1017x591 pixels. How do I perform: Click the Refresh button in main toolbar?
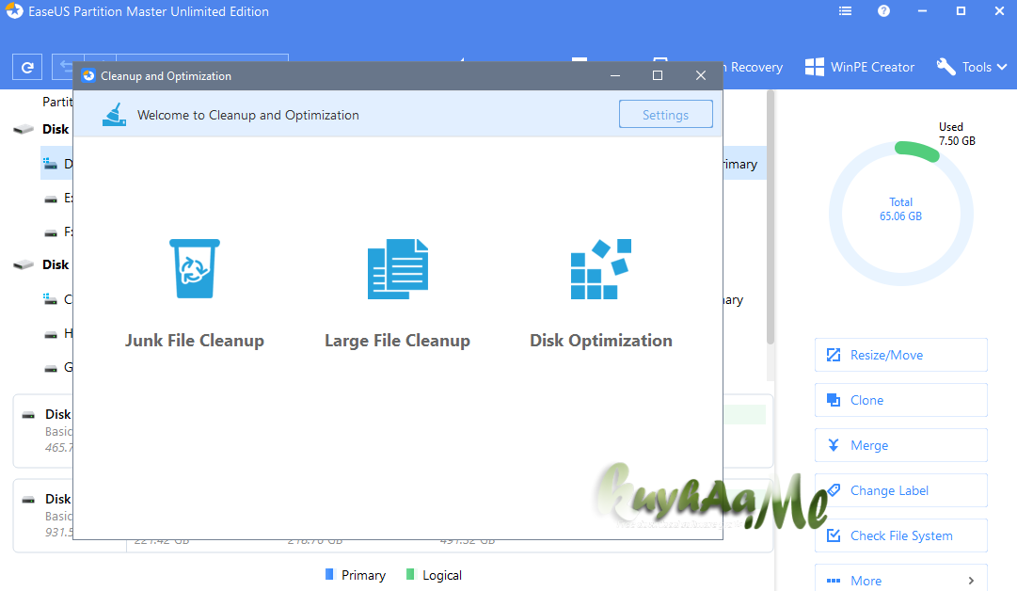coord(27,67)
